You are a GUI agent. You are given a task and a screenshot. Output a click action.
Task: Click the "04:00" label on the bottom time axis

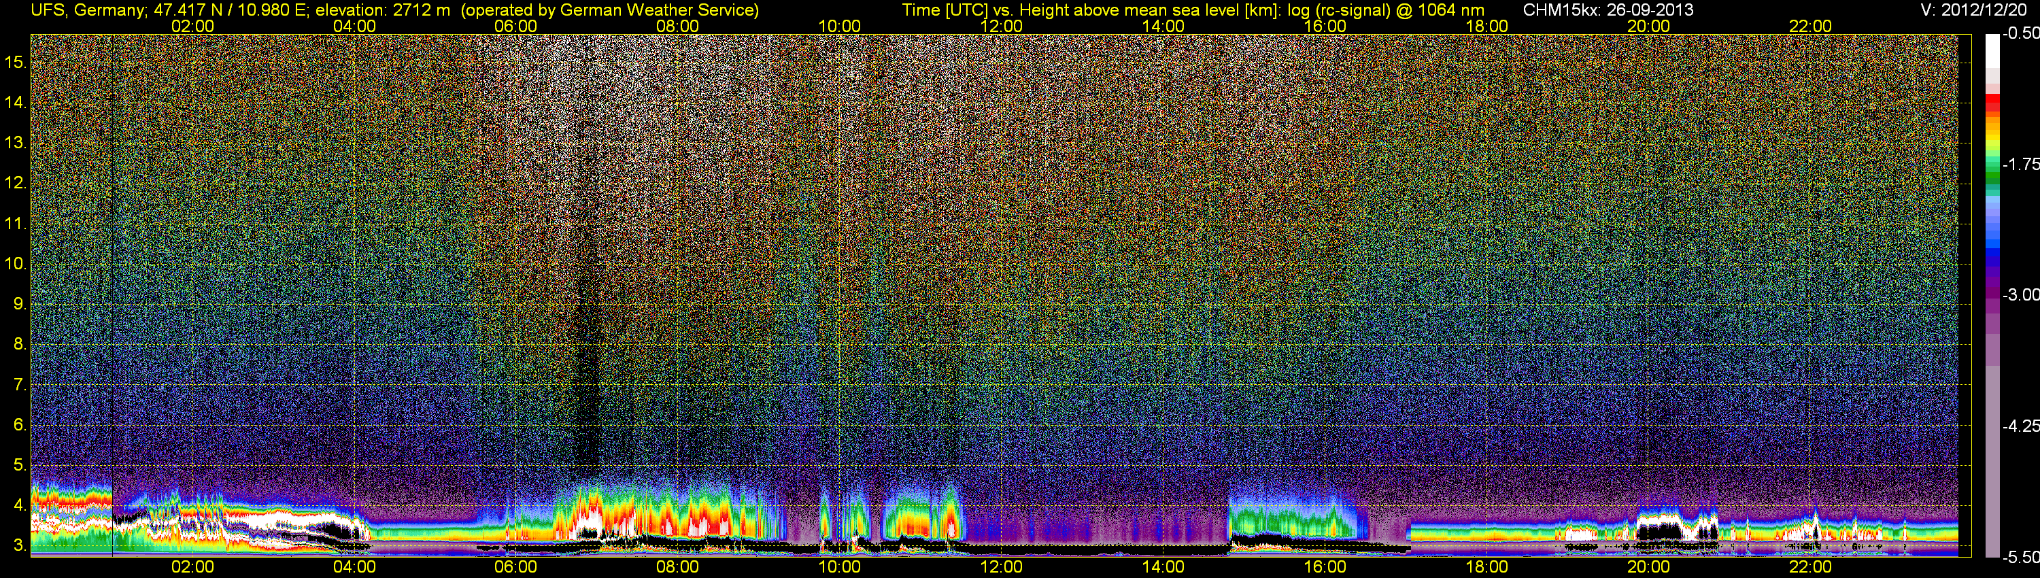point(354,567)
